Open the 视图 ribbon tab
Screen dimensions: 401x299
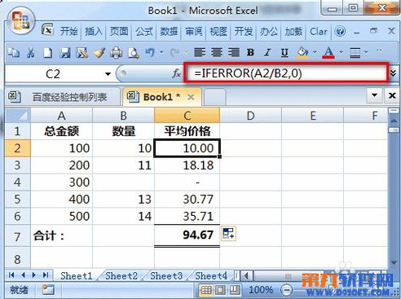point(218,32)
